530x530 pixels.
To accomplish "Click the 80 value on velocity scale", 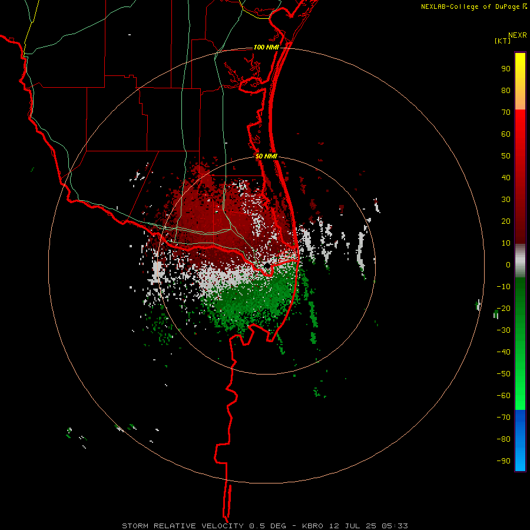I will click(x=506, y=91).
